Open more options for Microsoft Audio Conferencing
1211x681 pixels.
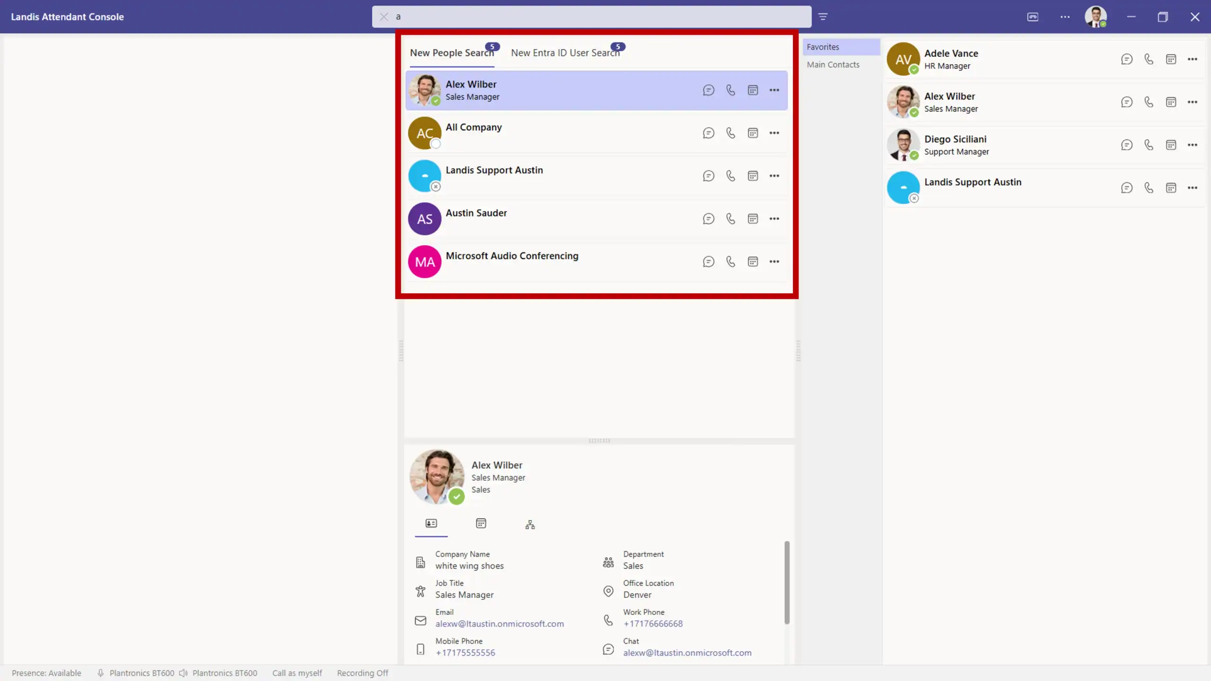pos(774,262)
